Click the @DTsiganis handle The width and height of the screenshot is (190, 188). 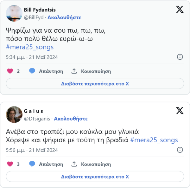[38, 119]
